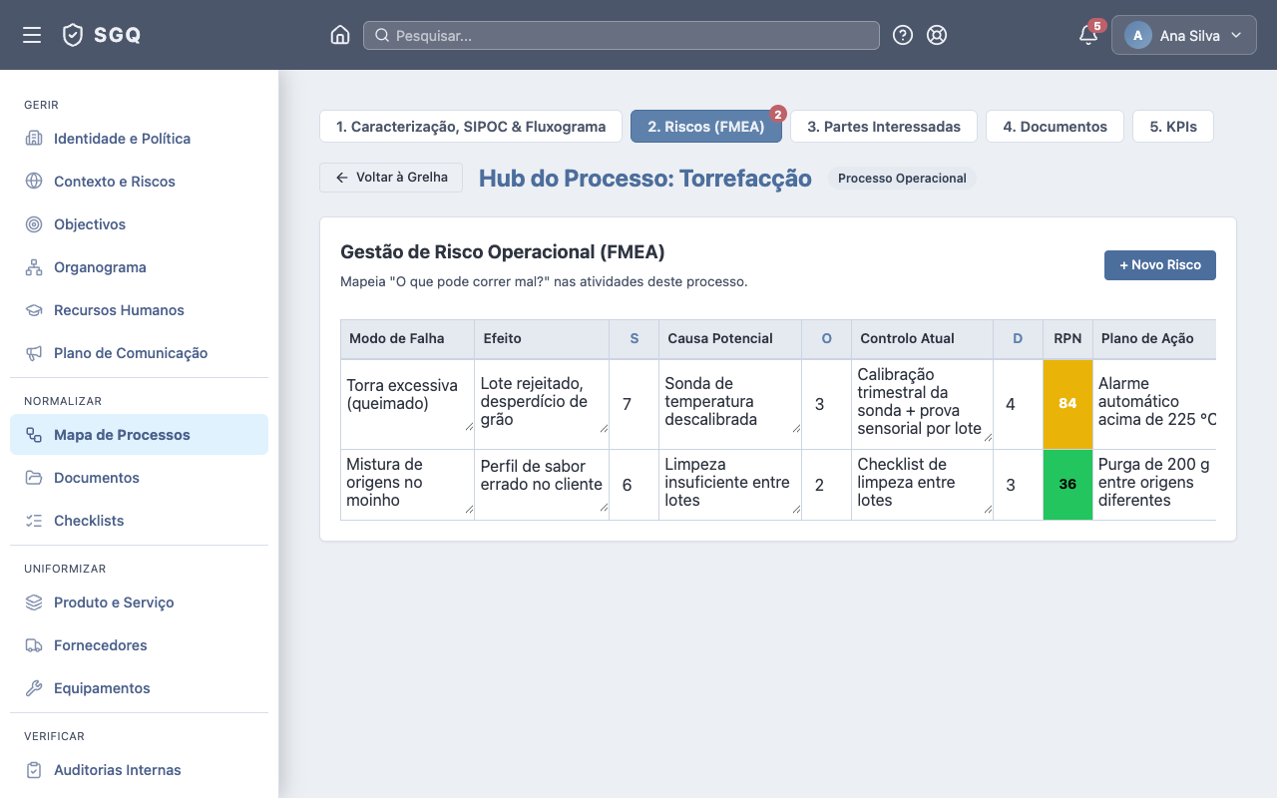Open Identidade e Política in sidebar

tap(139, 139)
